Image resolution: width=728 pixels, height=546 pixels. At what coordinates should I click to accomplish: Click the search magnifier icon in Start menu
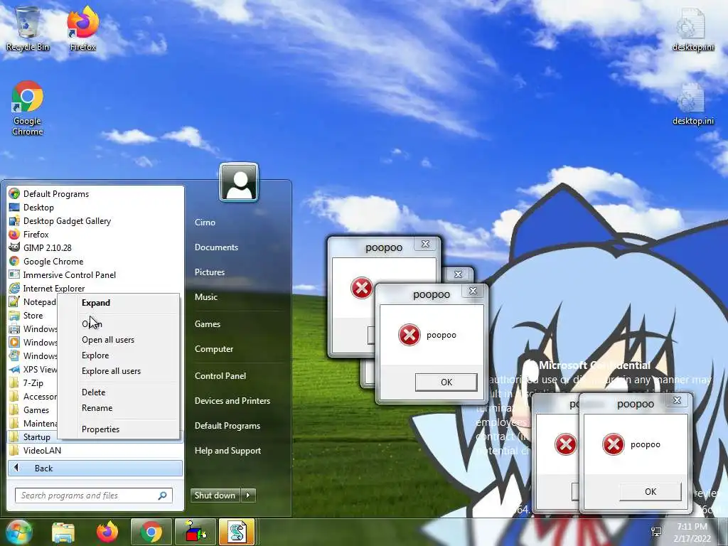(162, 496)
